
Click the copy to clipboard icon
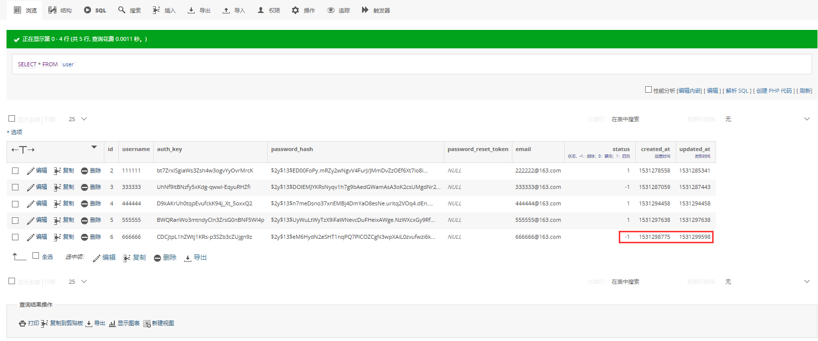[44, 324]
